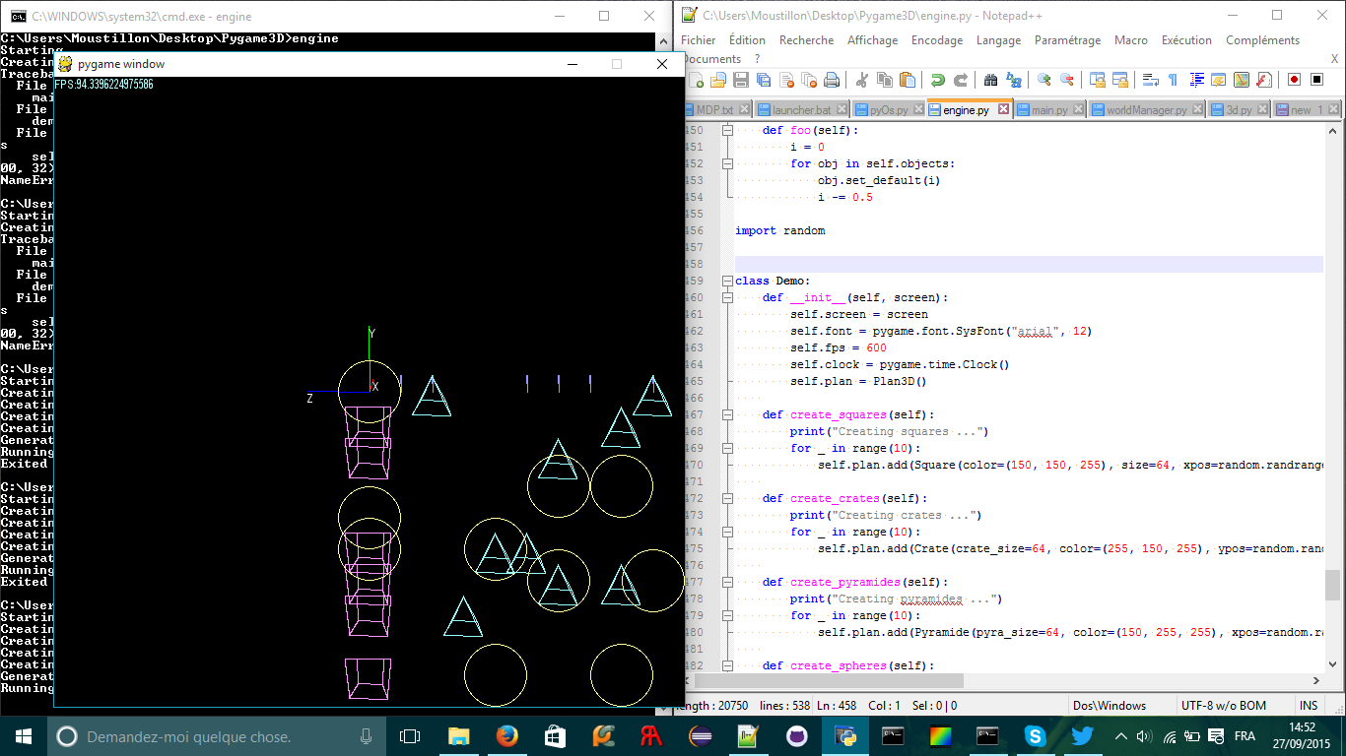
Task: Collapse the create_pyramides fold marker
Action: pos(727,582)
